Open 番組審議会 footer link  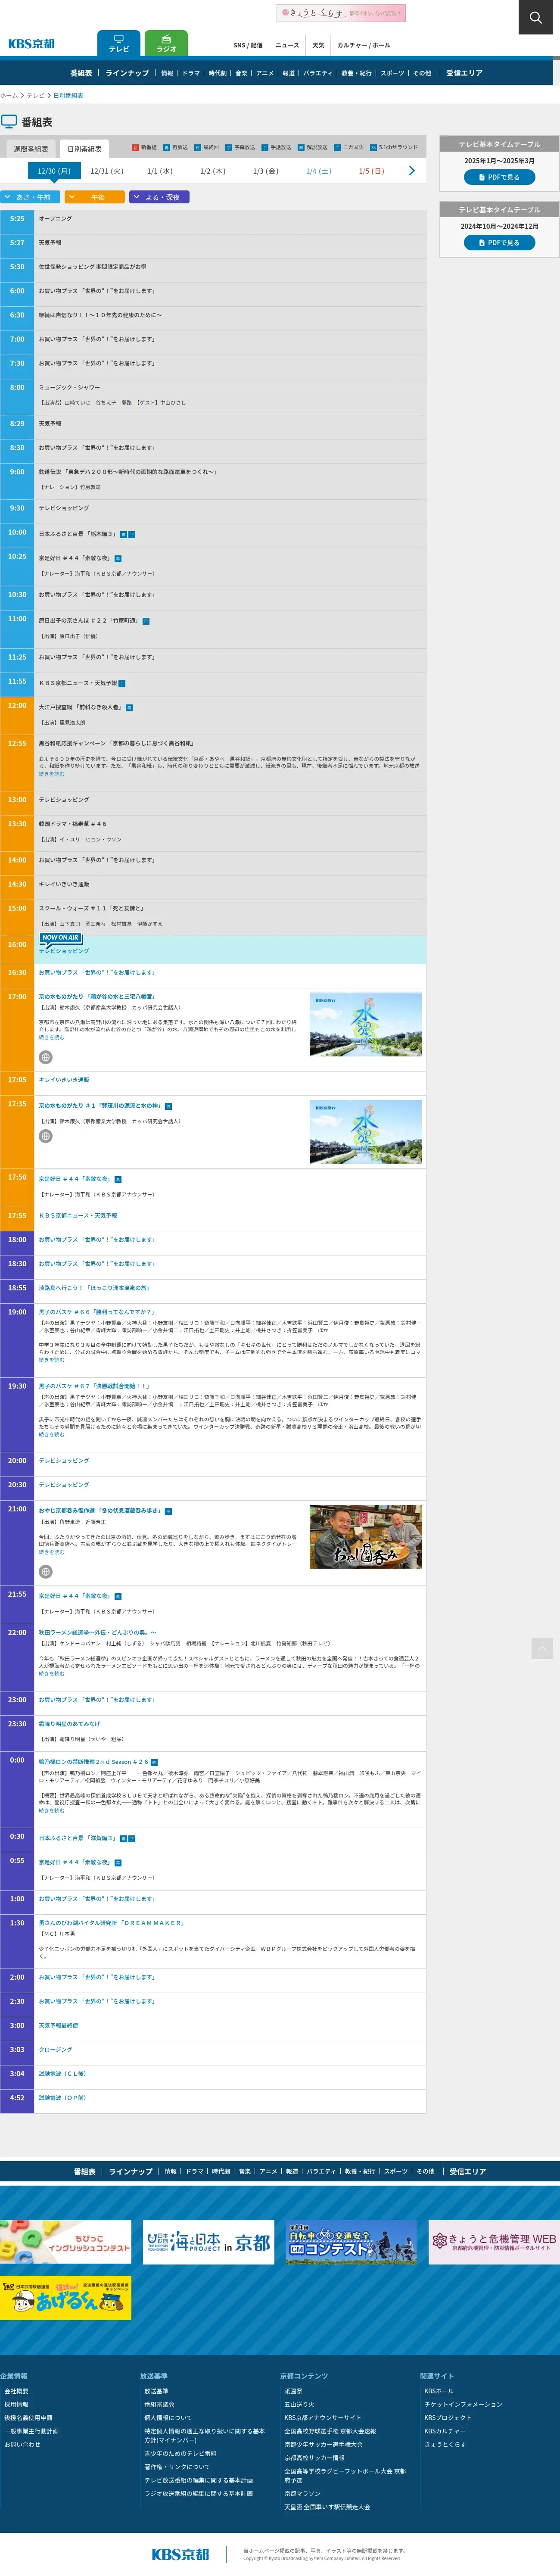click(x=159, y=2405)
